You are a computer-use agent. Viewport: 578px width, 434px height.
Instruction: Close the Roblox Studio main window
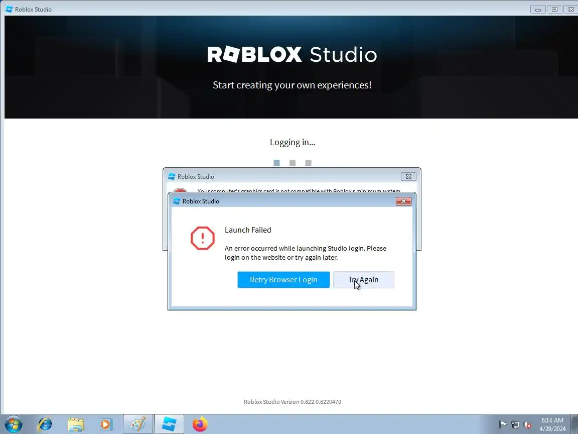(570, 9)
